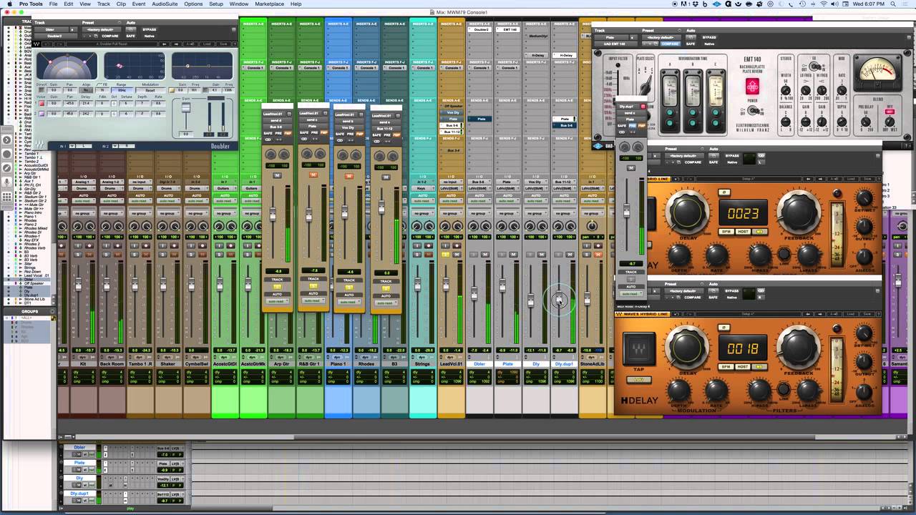
Task: Click the upper H-Delay filter LINK button
Action: click(x=784, y=254)
